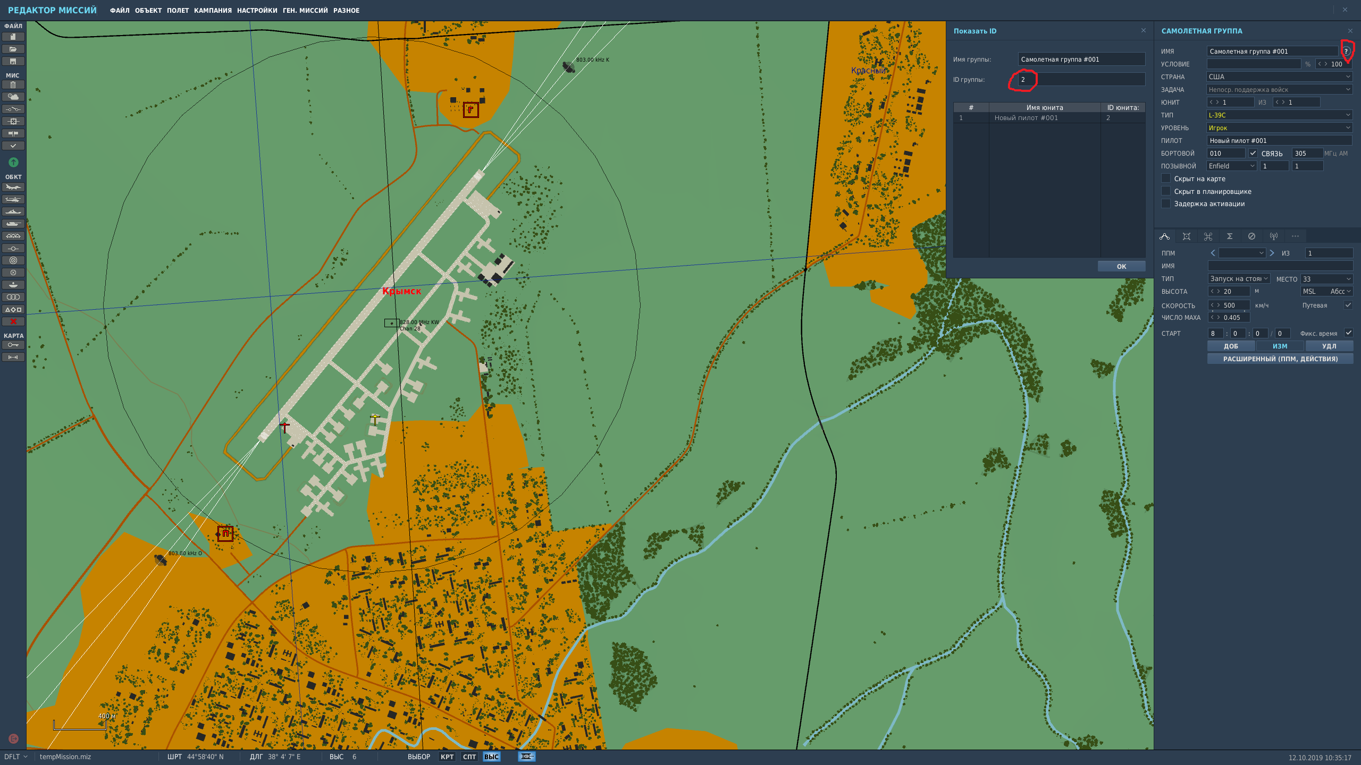This screenshot has width=1361, height=765.
Task: Click OK in Показать ID dialog
Action: 1121,266
